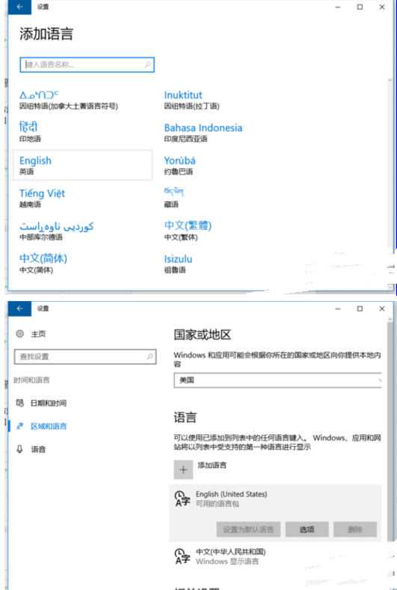397x590 pixels.
Task: Click the 日期和时间 calendar icon
Action: click(20, 403)
